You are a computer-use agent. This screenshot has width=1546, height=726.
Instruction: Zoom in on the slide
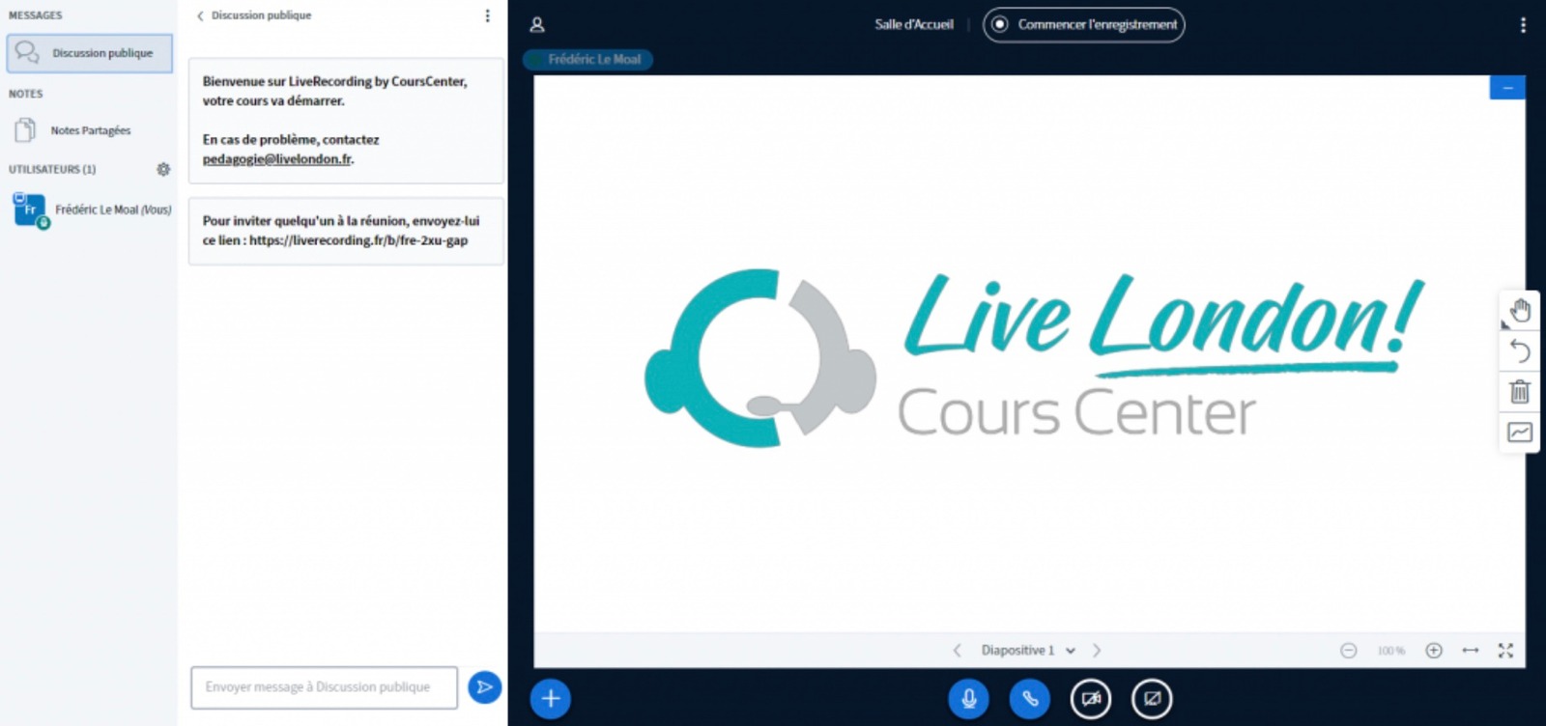[x=1434, y=651]
